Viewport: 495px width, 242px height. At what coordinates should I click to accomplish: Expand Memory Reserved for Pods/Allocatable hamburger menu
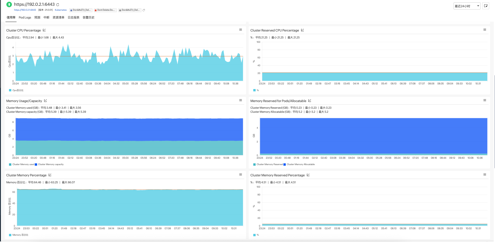click(x=485, y=100)
